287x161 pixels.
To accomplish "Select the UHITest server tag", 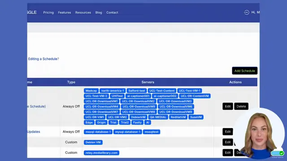I will click(x=117, y=96).
